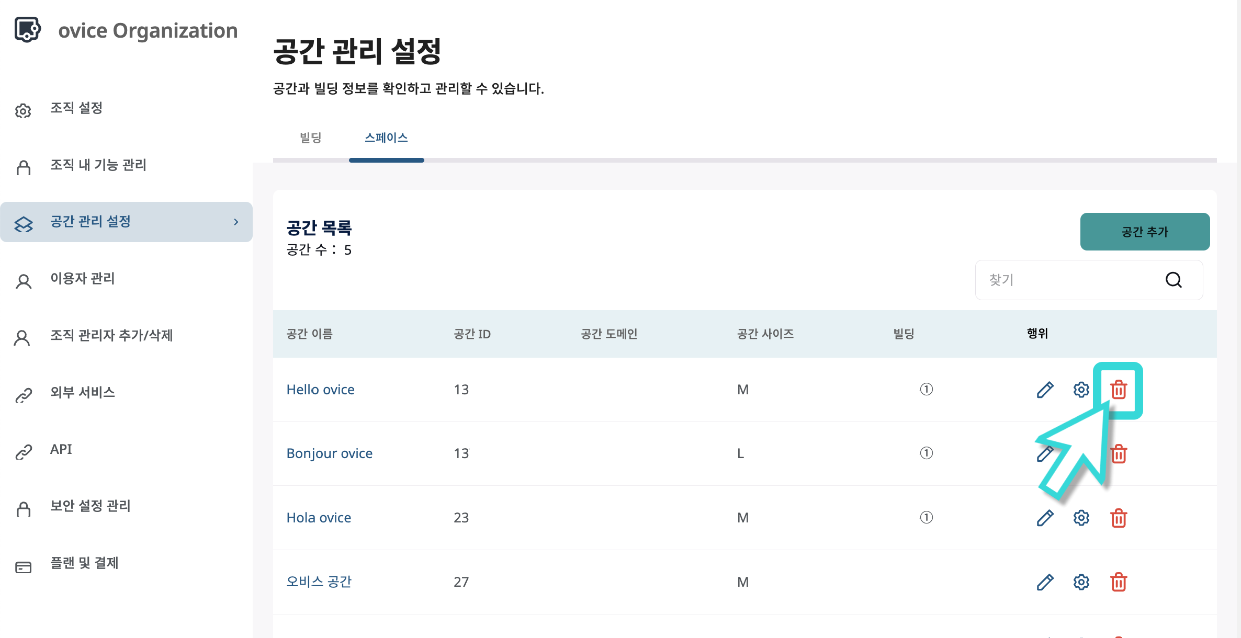Click the ovice logo icon
The image size is (1241, 638).
tap(27, 29)
